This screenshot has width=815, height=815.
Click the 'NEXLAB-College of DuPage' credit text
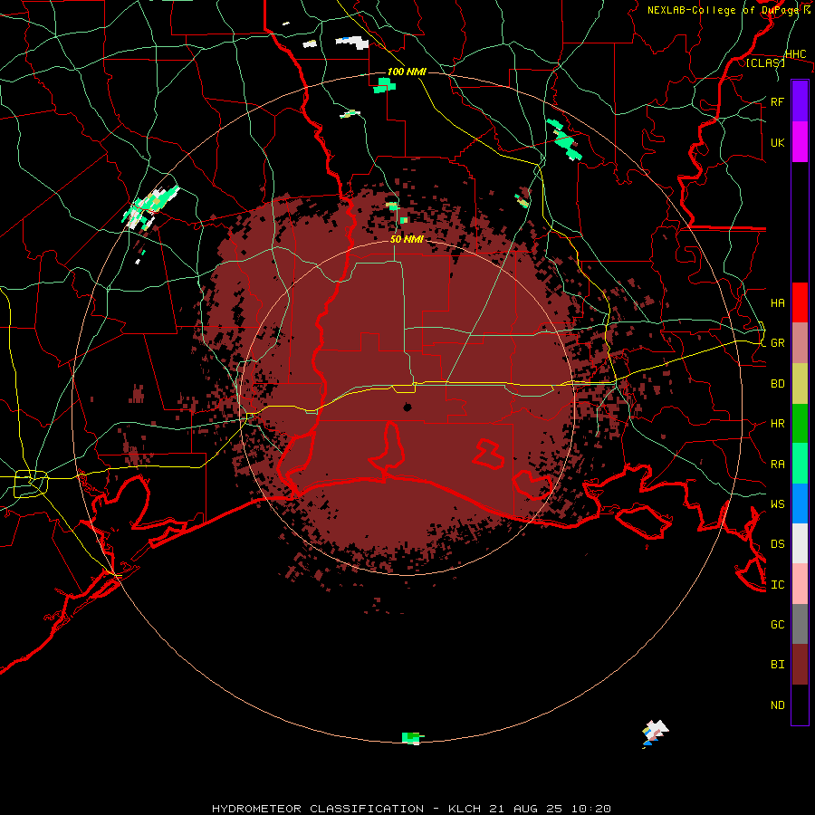(x=724, y=10)
